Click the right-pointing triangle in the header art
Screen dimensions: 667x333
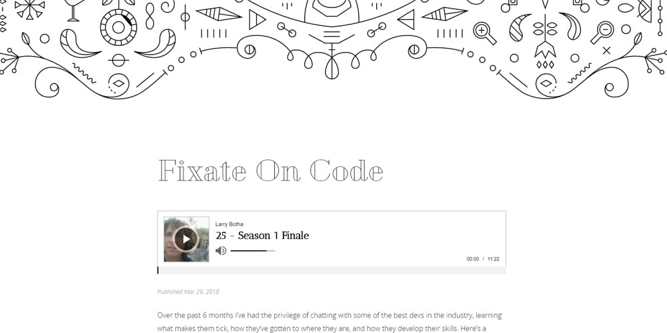257,19
